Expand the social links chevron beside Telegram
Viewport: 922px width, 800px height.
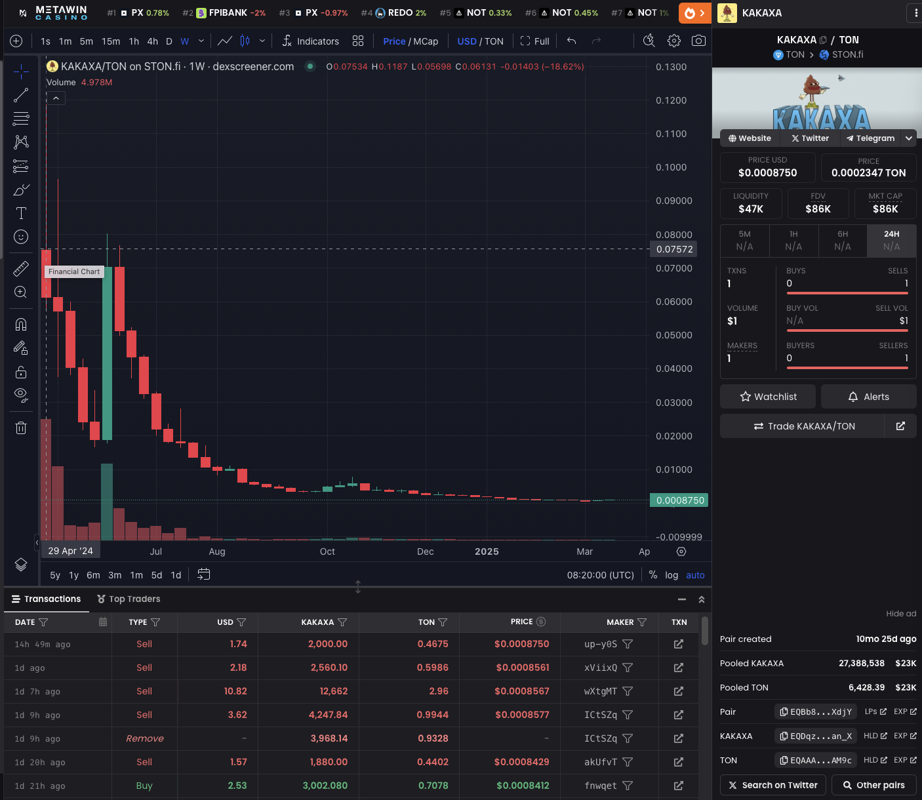tap(909, 138)
